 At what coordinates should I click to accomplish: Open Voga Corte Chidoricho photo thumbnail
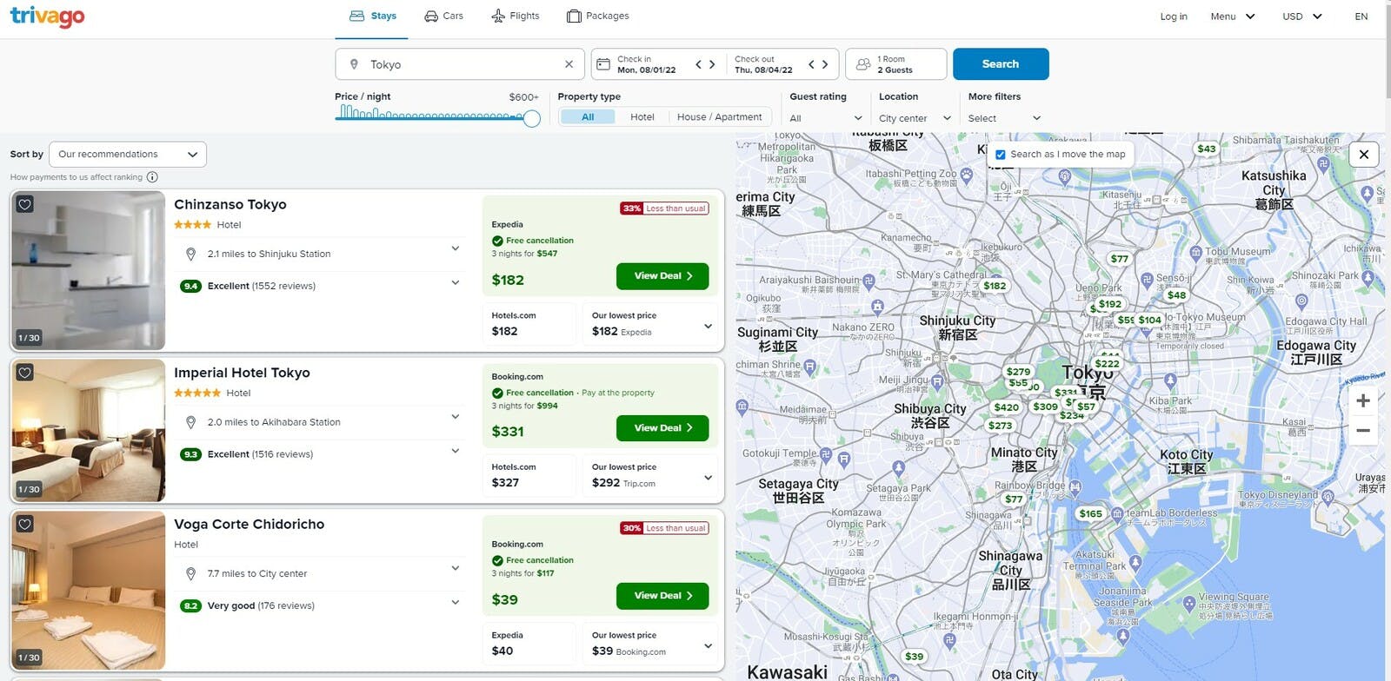(88, 591)
